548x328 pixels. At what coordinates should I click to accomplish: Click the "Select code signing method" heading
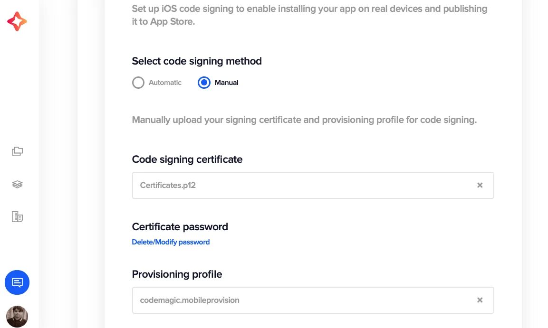click(x=197, y=61)
